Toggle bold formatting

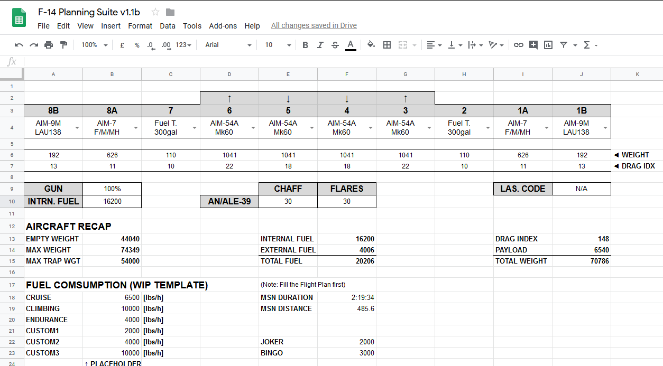coord(305,45)
